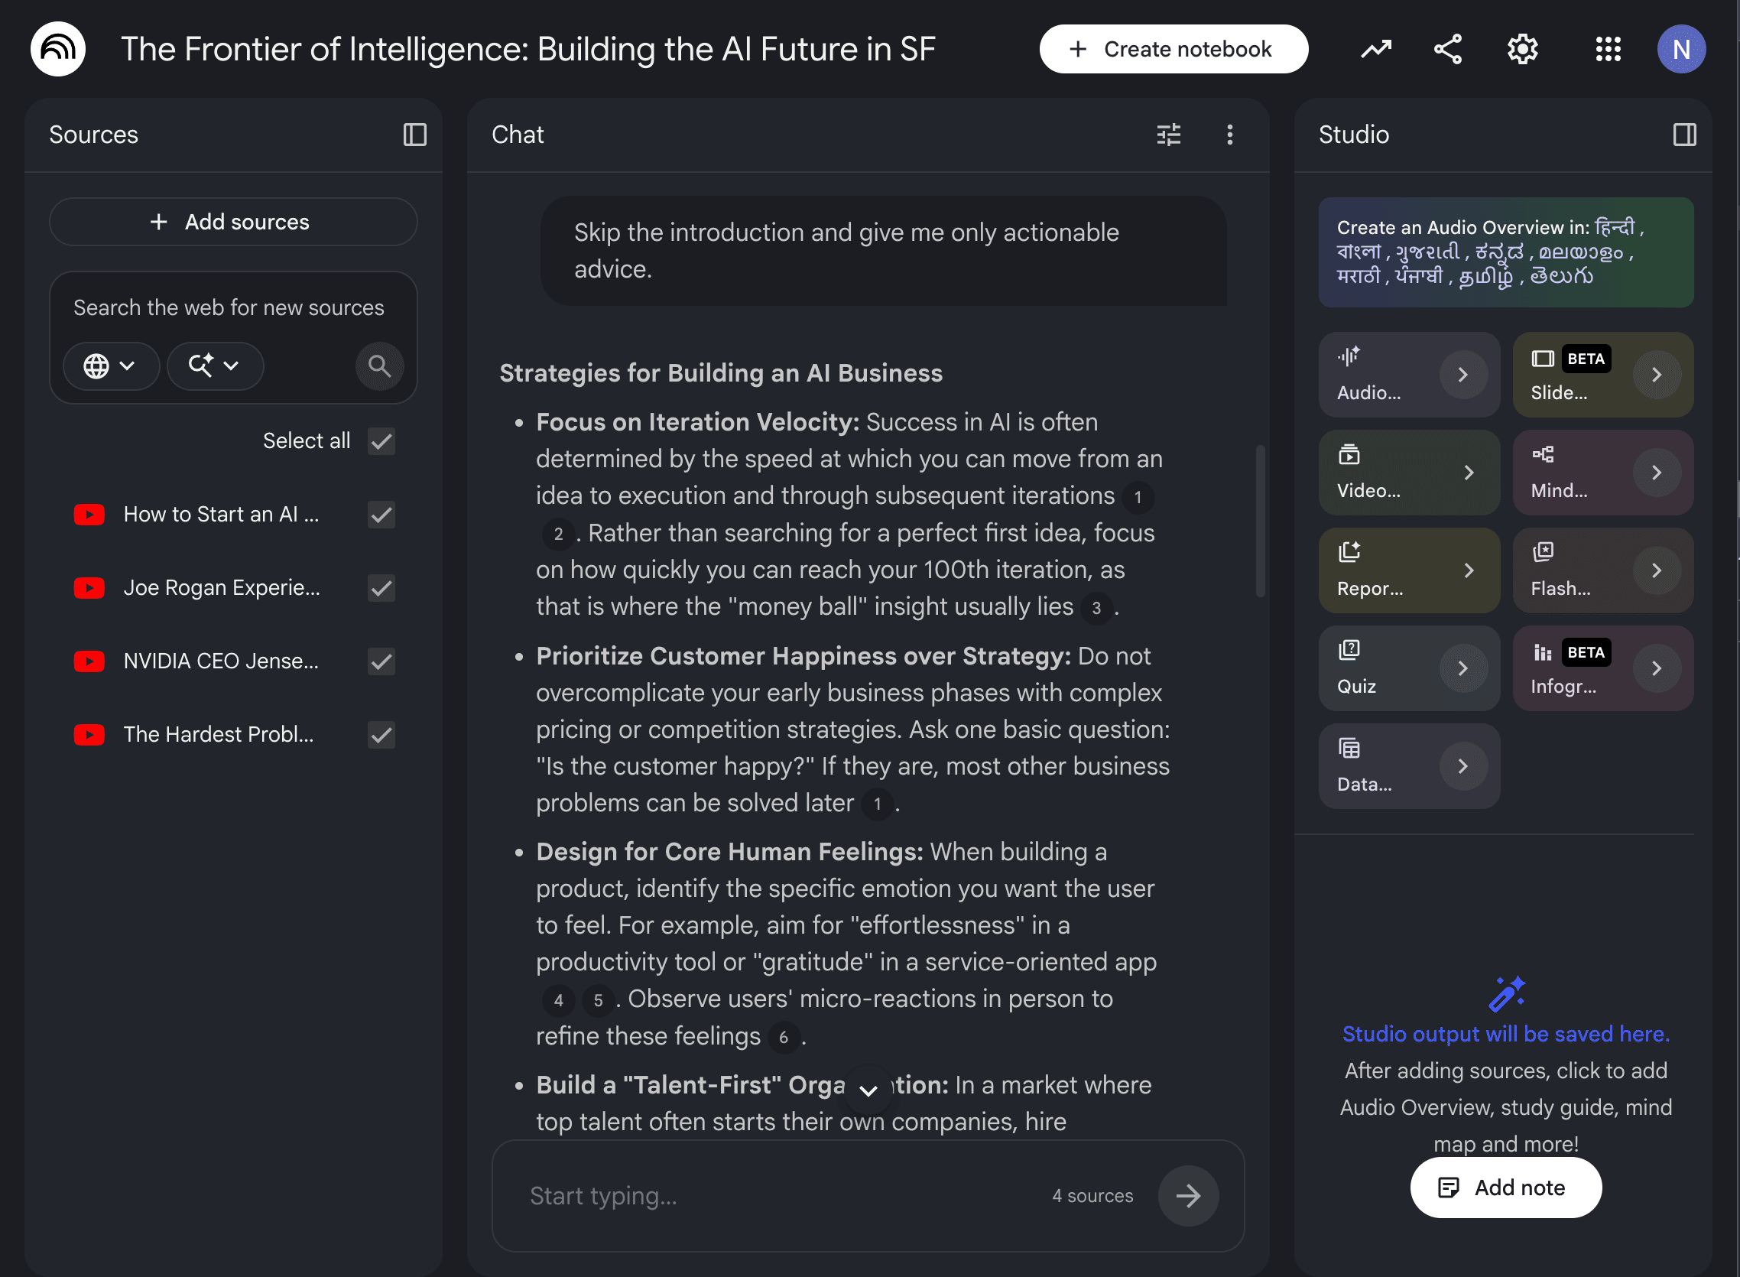The image size is (1740, 1277).
Task: Click the chat vertical scrollbar
Action: tap(1259, 520)
